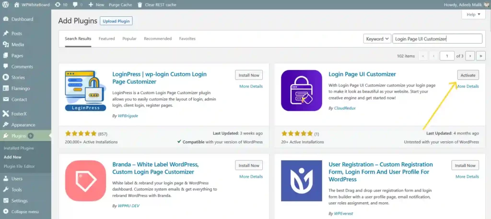Click the user avatar next to Howdy
The width and height of the screenshot is (491, 219).
coord(486,5)
